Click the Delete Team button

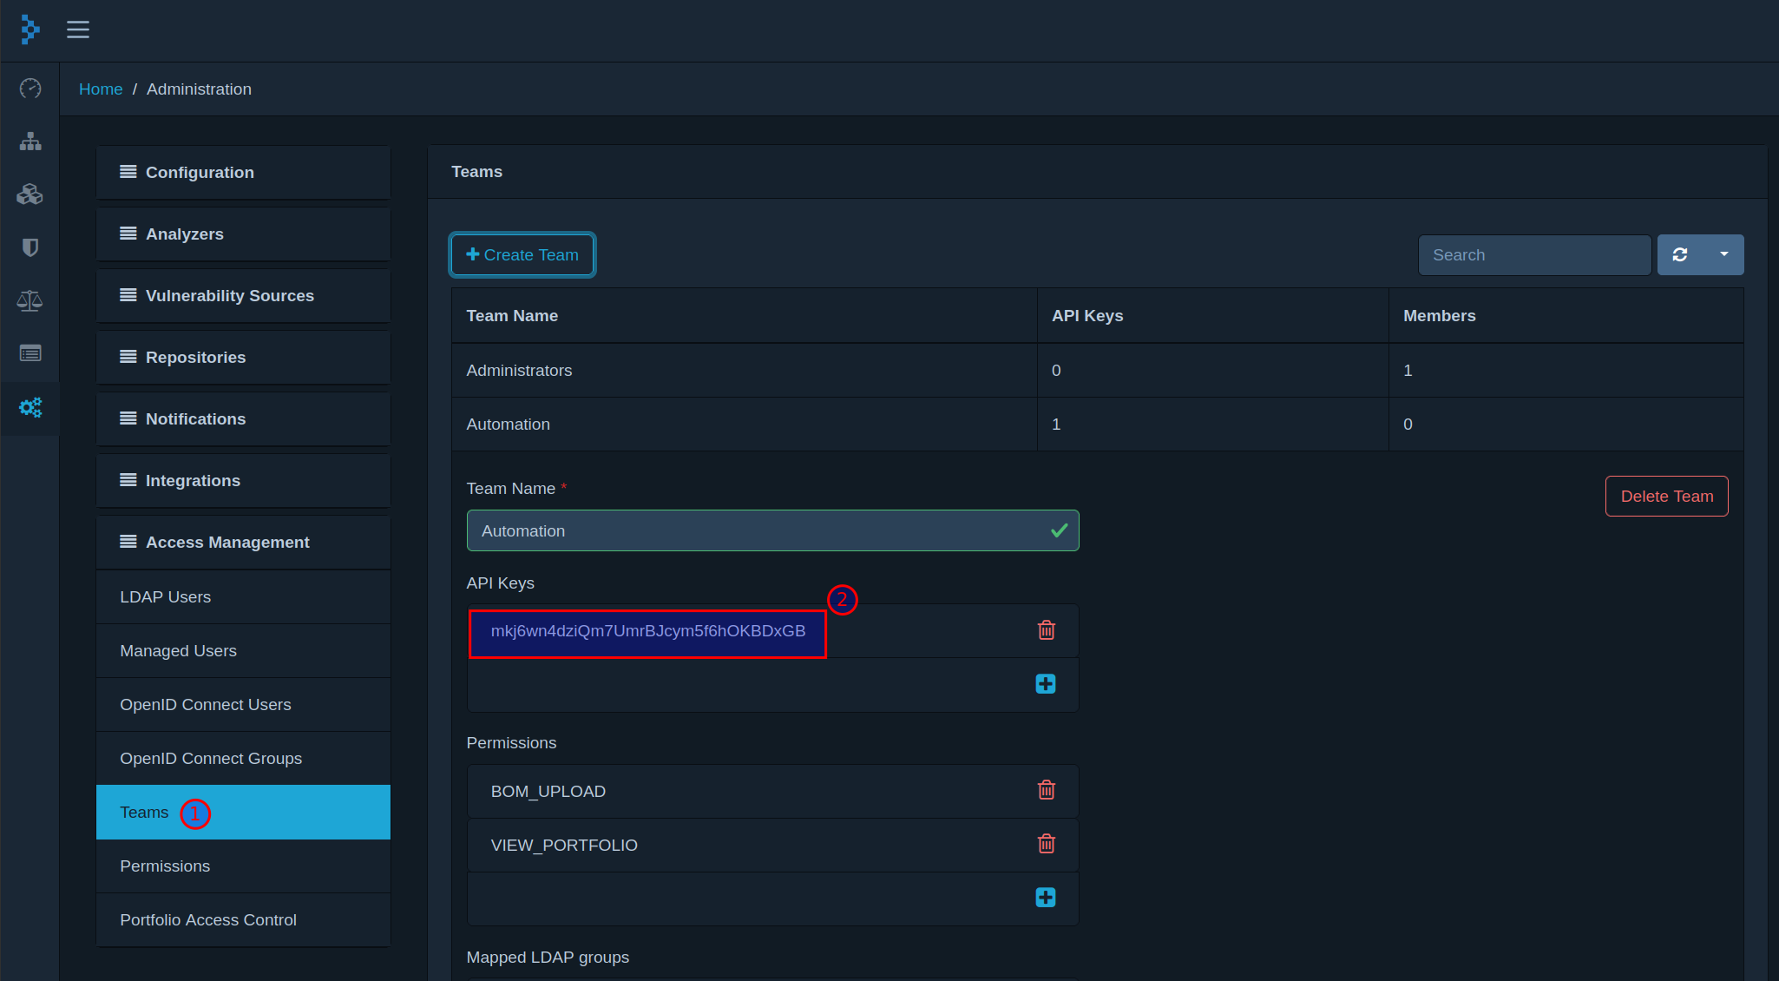(x=1667, y=496)
